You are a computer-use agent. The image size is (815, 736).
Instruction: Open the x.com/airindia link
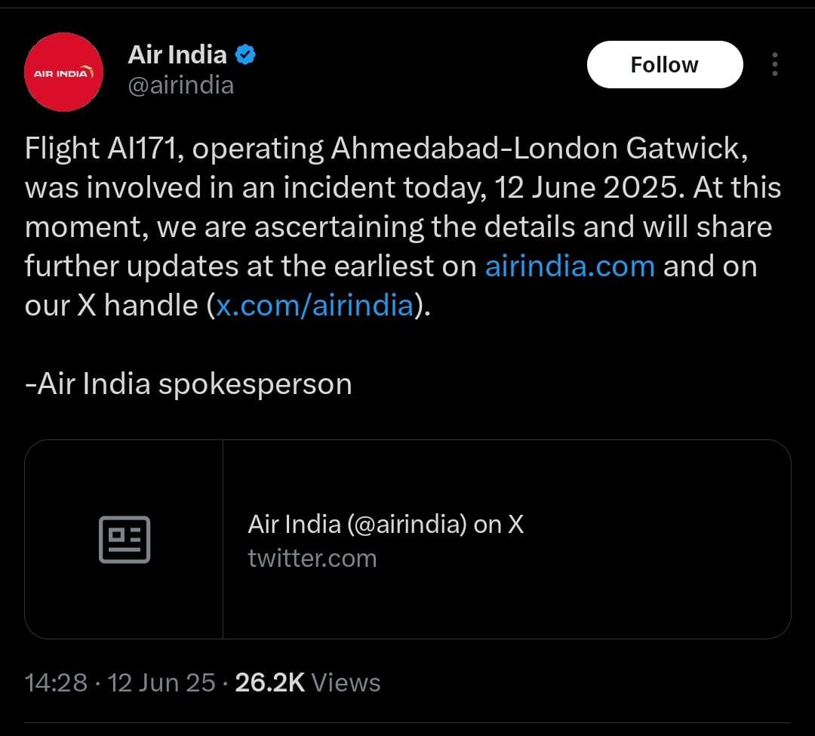point(315,305)
